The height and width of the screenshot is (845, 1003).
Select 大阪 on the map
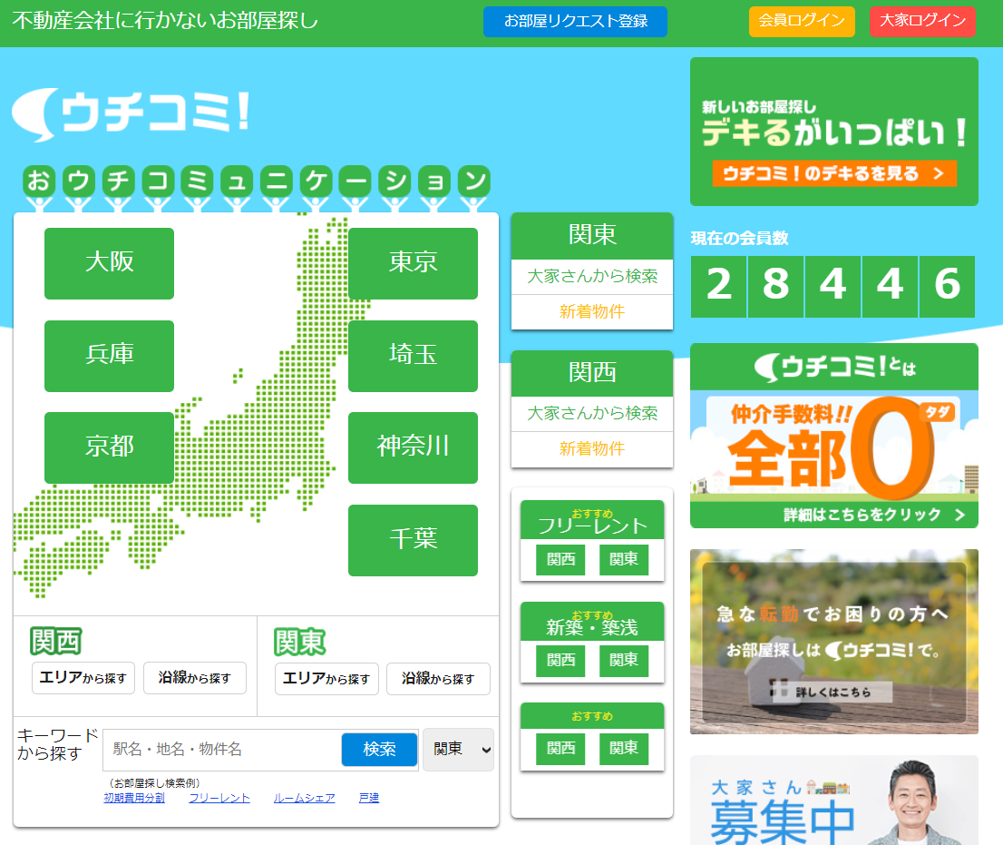point(110,263)
